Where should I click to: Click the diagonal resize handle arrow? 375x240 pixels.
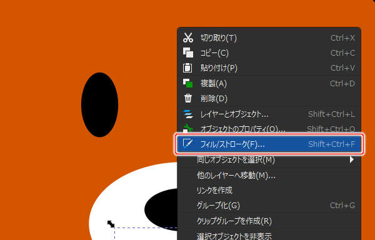(111, 224)
